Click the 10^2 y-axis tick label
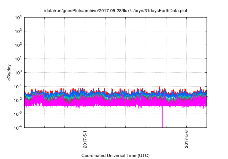 pyautogui.click(x=18, y=45)
